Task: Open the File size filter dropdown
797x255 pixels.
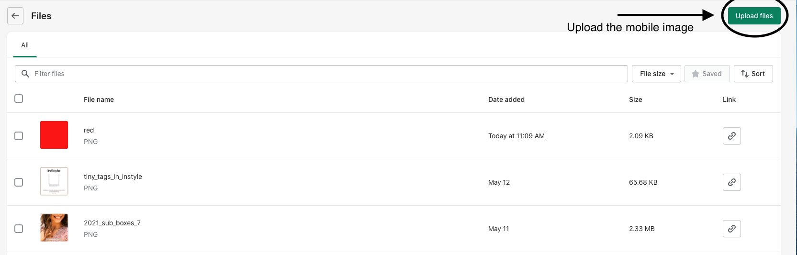Action: pyautogui.click(x=656, y=74)
